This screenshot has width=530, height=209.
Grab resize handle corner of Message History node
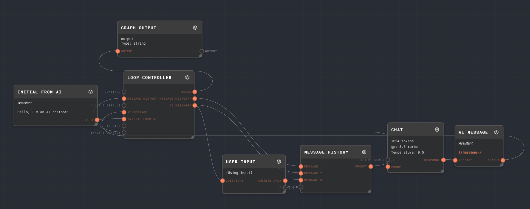[370, 192]
